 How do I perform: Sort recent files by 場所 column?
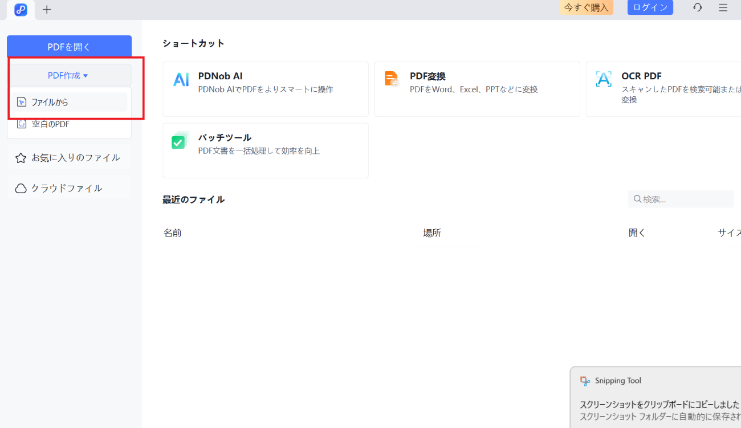(433, 232)
